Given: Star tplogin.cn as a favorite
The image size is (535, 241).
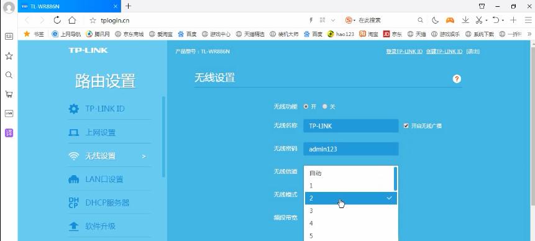Looking at the screenshot, I should 93,20.
